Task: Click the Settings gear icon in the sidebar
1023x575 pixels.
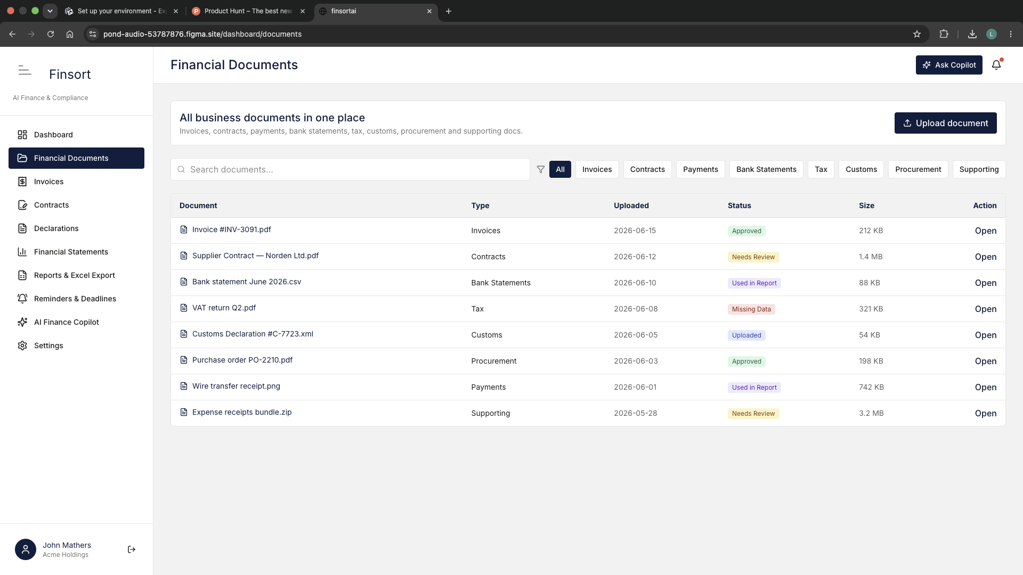Action: click(x=22, y=346)
